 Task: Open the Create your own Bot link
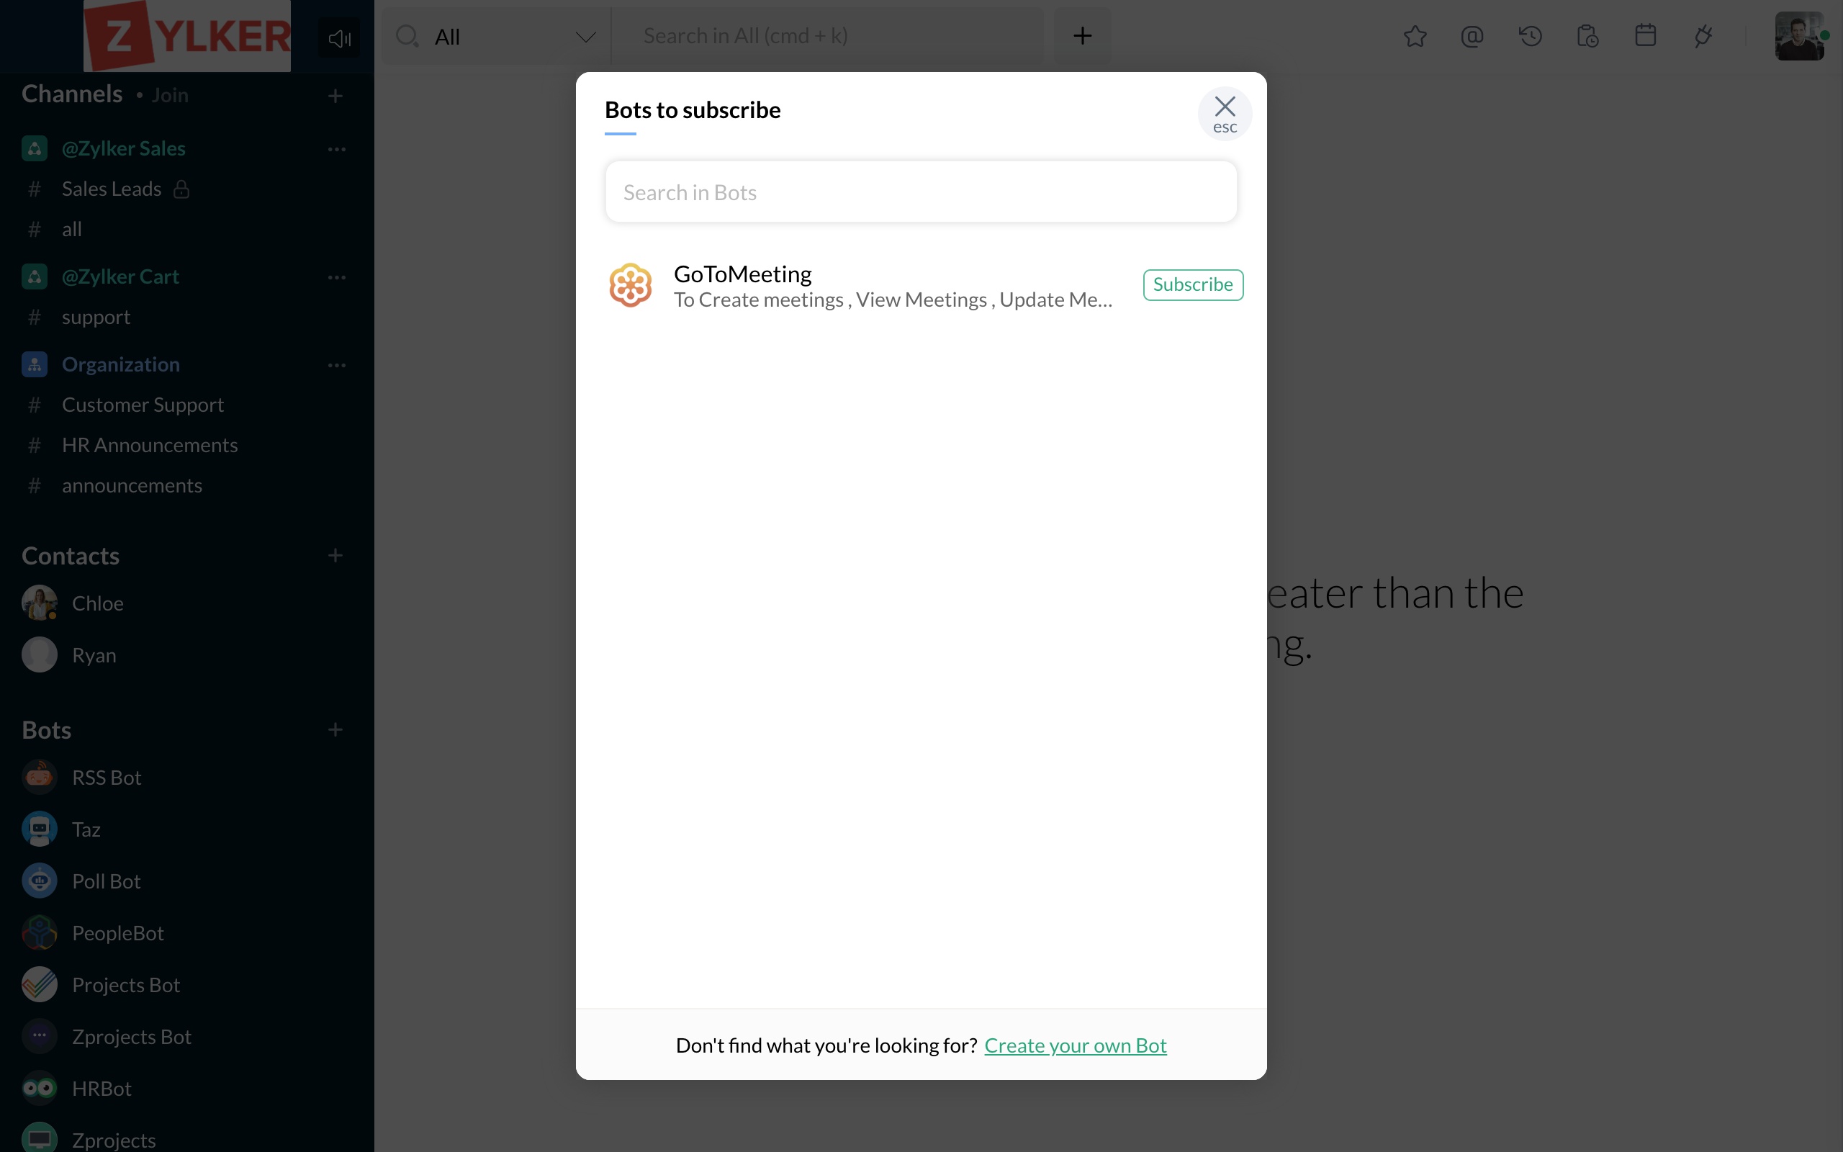click(1075, 1045)
